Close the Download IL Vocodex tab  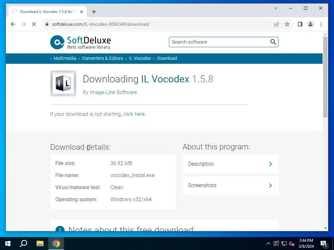coord(81,12)
